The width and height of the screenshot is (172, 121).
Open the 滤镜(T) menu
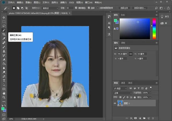(x=63, y=2)
